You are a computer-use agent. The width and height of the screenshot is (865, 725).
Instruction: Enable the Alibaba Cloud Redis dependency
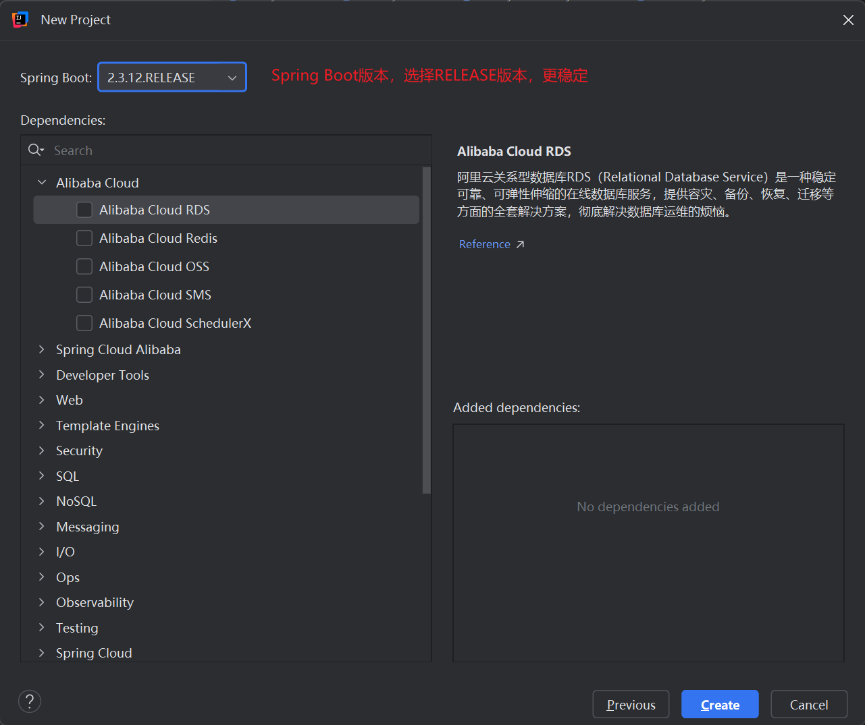84,238
